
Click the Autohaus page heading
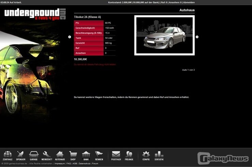[187, 10]
